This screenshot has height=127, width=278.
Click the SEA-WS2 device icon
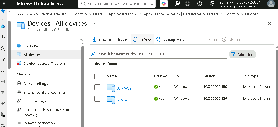[x=111, y=88]
